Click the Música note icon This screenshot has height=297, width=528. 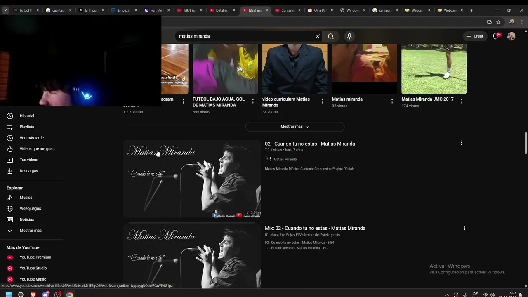coord(10,198)
